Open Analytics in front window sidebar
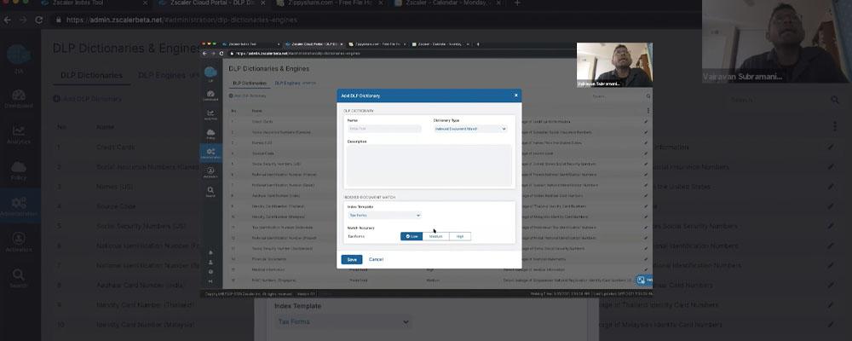 pos(210,115)
